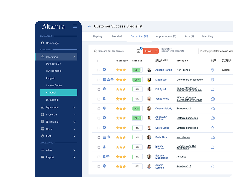Check the box for Faria Alvaro
Viewport: 233px width, 177px height.
(x=99, y=137)
